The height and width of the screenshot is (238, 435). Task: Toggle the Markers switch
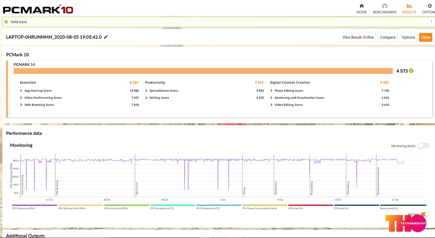(x=424, y=214)
